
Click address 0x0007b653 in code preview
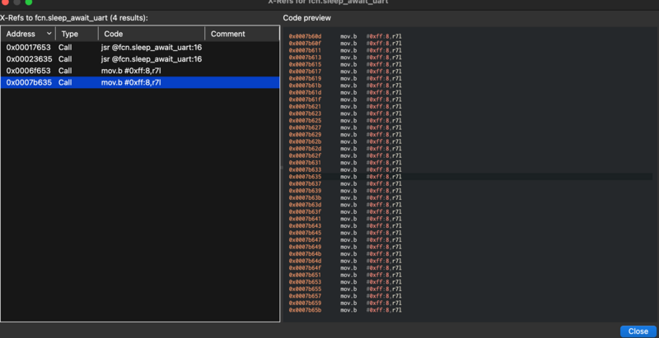[305, 282]
